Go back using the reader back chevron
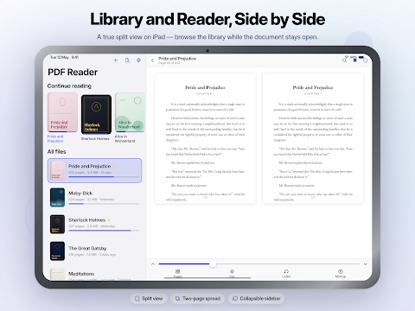Viewport: 415px width, 311px height. pos(152,60)
